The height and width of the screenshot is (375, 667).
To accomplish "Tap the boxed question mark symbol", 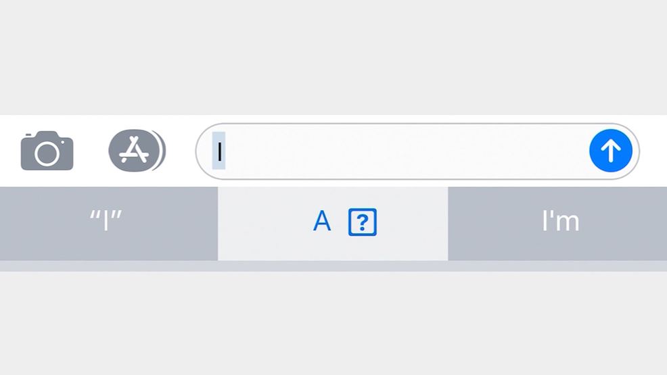I will (363, 222).
